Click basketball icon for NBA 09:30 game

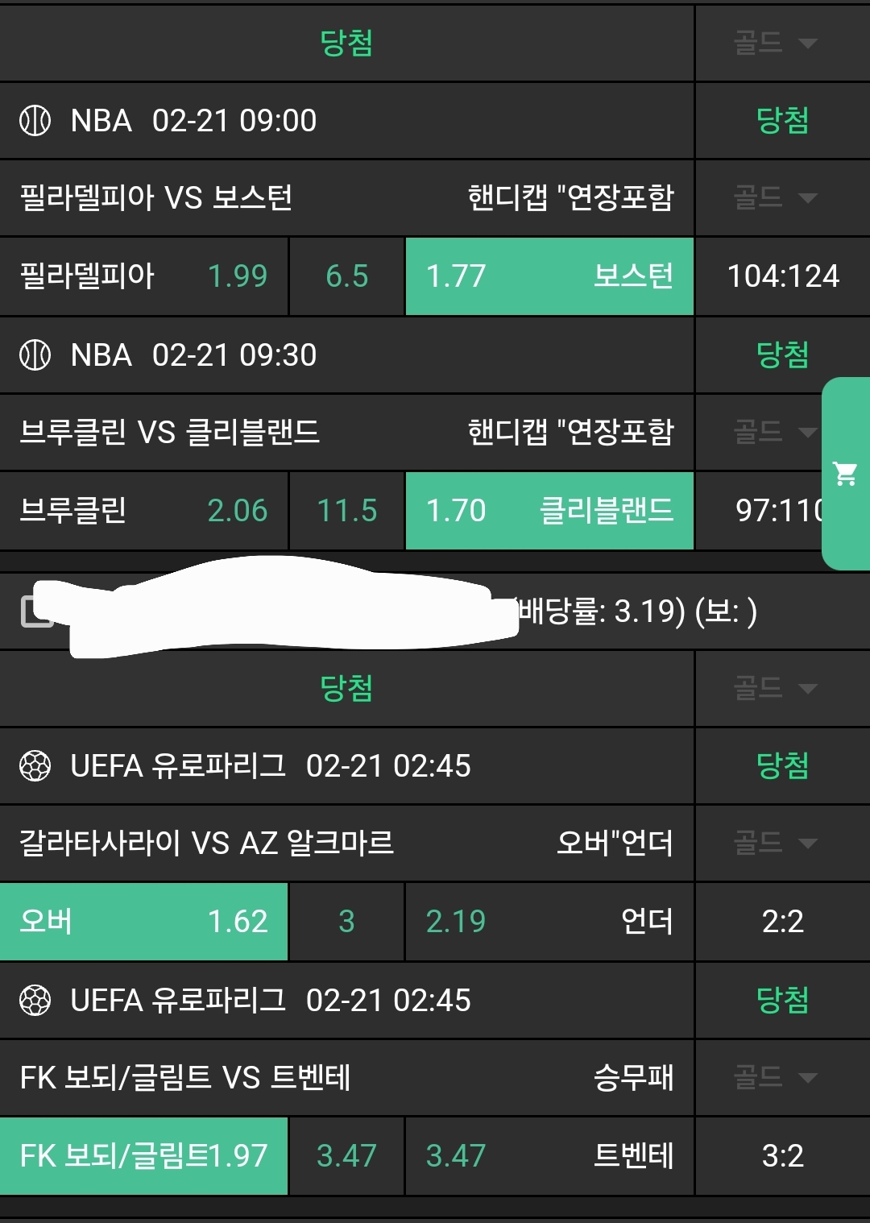35,355
